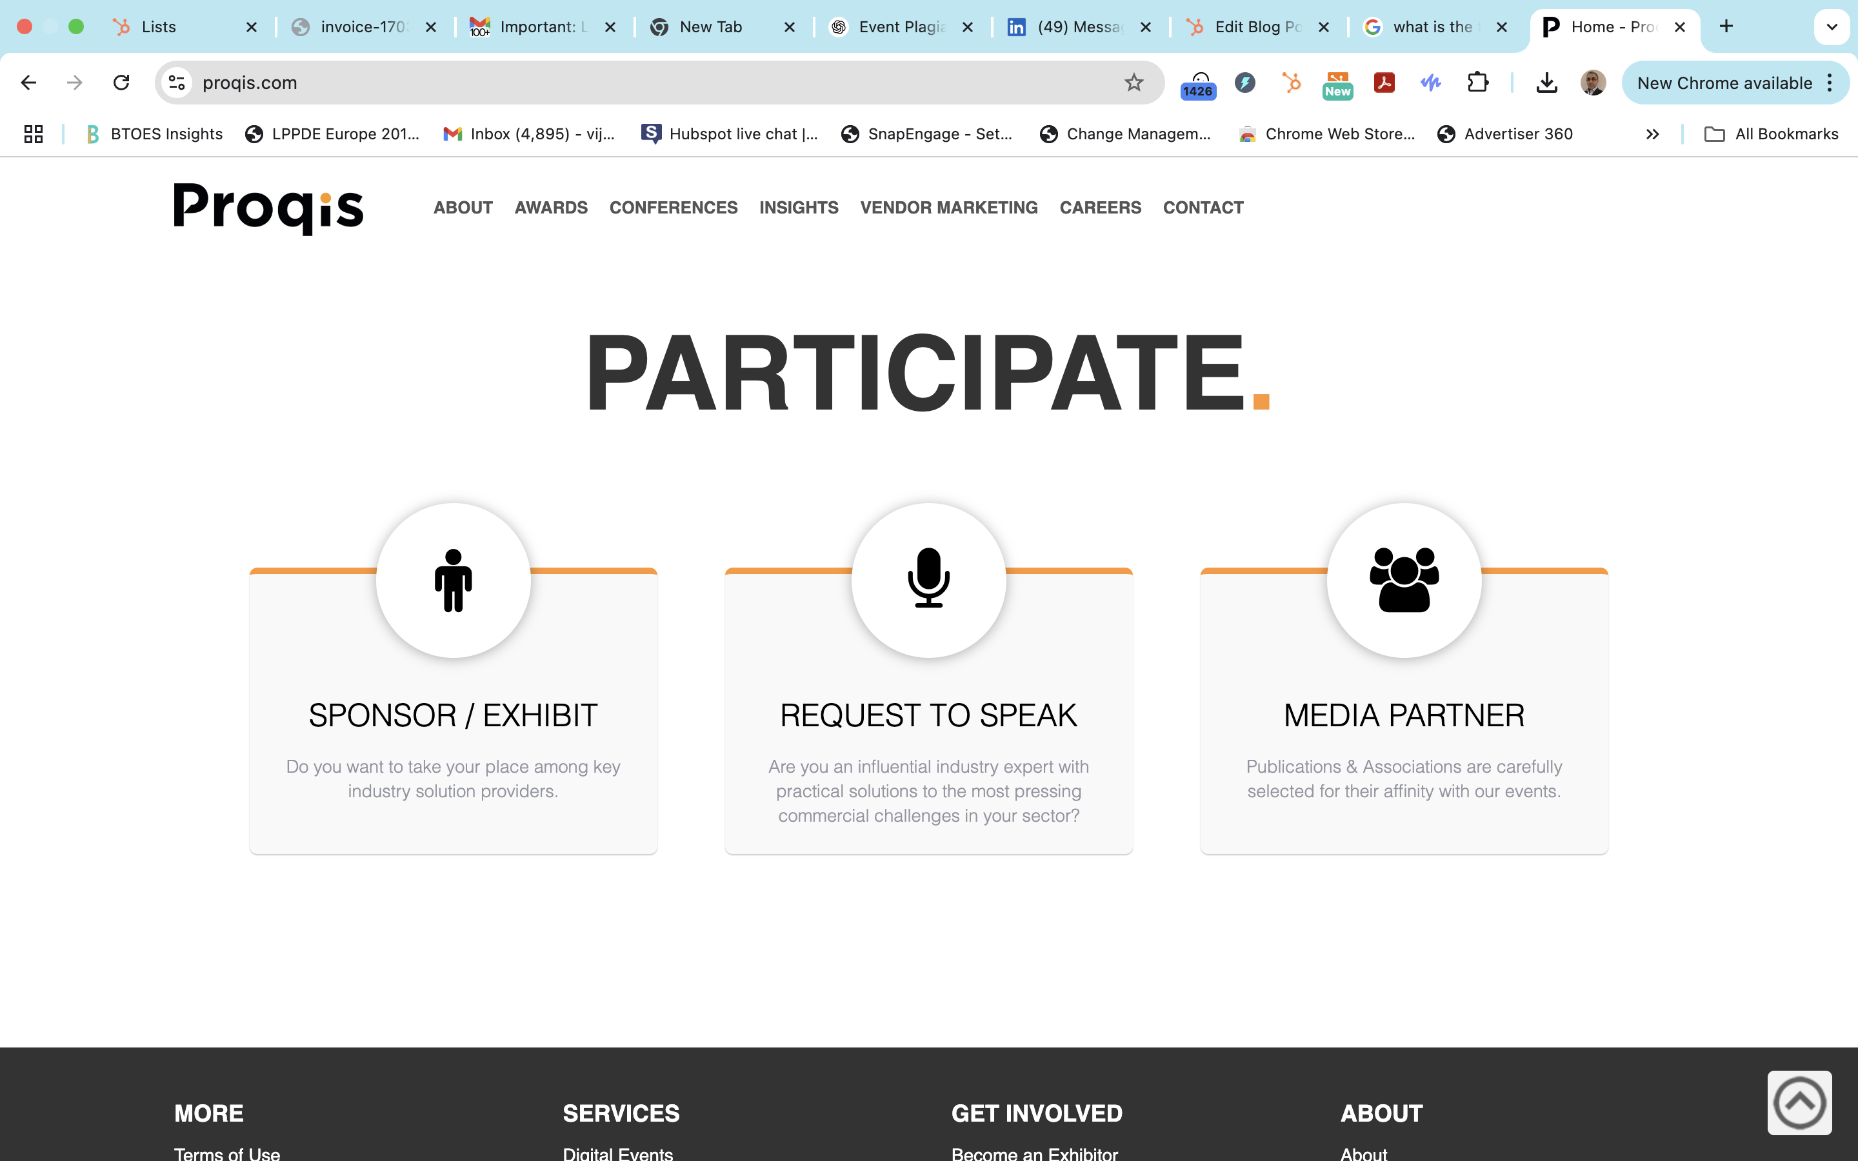1858x1161 pixels.
Task: Reload the page
Action: click(121, 82)
